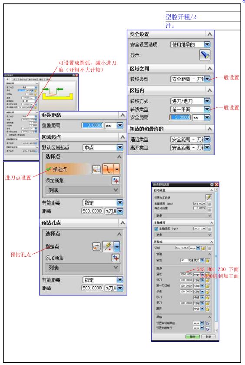Click the calculator icon at end of 切削 row

click(209, 248)
